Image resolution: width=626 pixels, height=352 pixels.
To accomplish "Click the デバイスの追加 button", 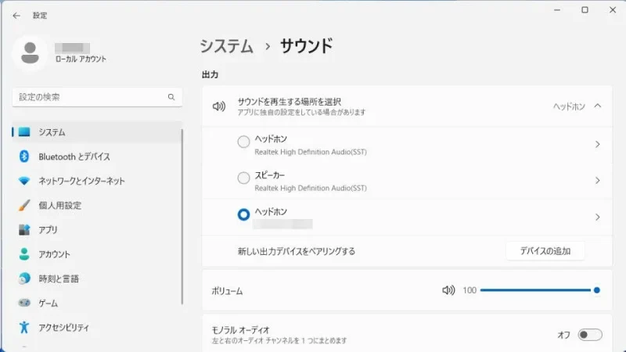I will (545, 251).
